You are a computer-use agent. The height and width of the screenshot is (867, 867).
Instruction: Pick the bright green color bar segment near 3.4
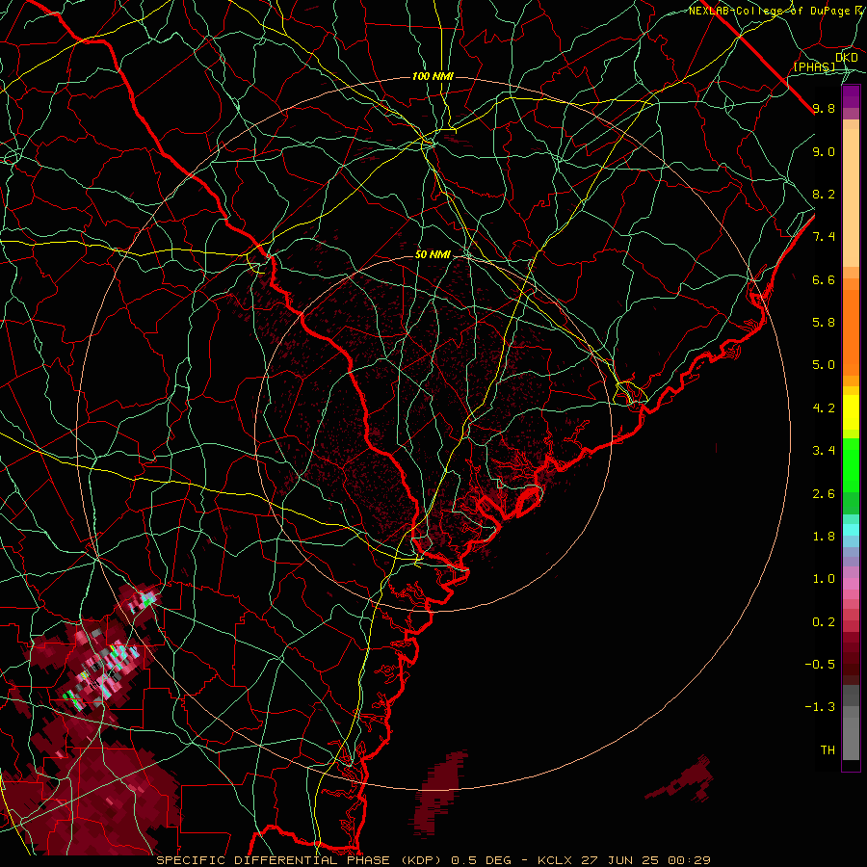pos(851,464)
